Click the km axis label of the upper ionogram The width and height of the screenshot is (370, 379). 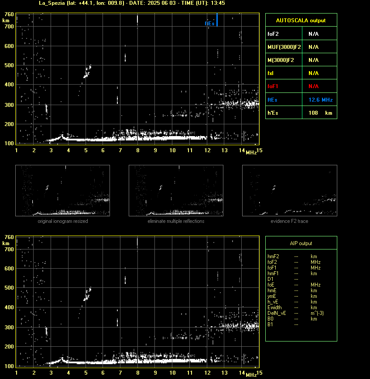click(6, 20)
